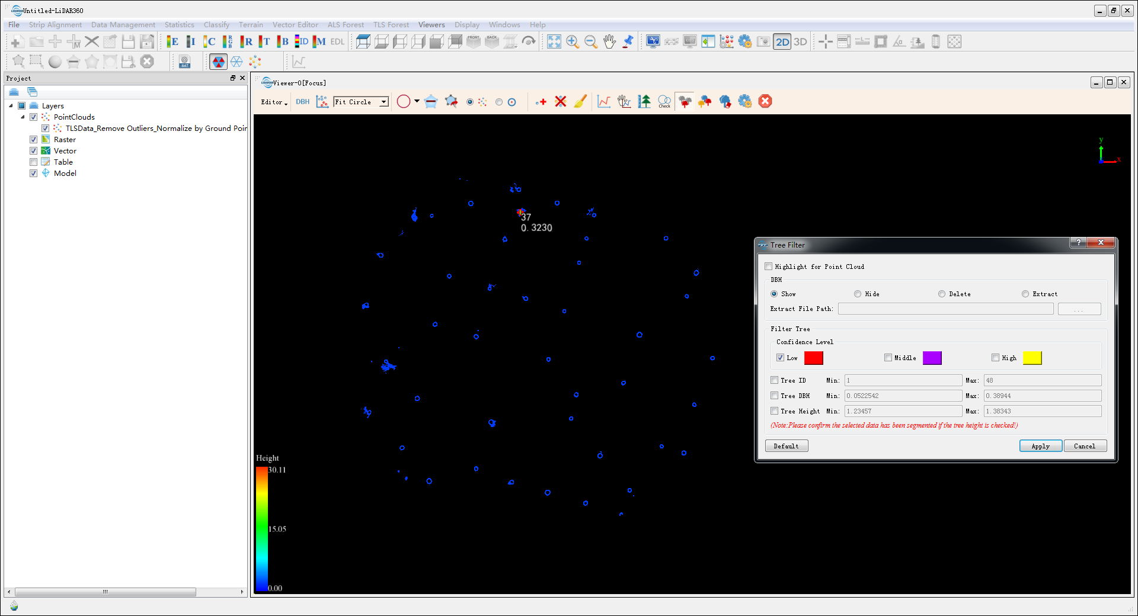Click the add seed point icon
Image resolution: width=1138 pixels, height=616 pixels.
[541, 102]
